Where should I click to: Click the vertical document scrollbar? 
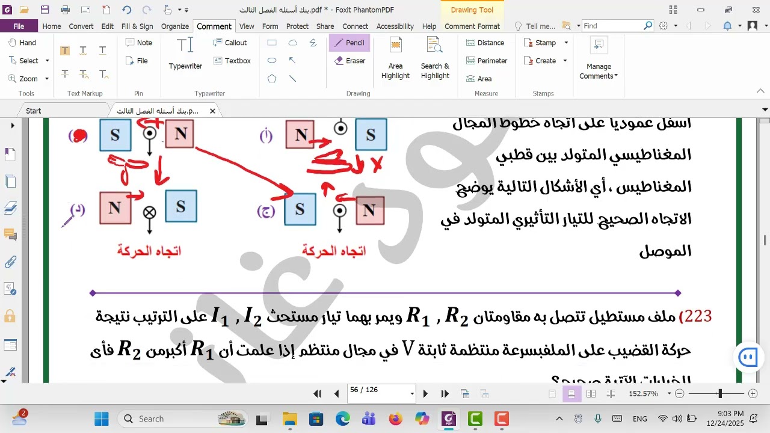coord(765,241)
